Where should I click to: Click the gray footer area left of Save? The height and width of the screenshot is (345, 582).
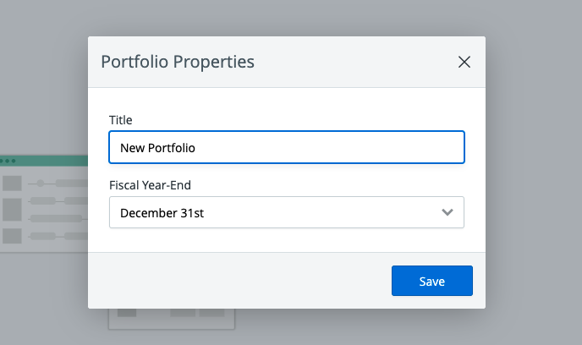237,281
